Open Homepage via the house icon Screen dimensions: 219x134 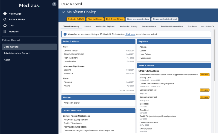point(5,14)
